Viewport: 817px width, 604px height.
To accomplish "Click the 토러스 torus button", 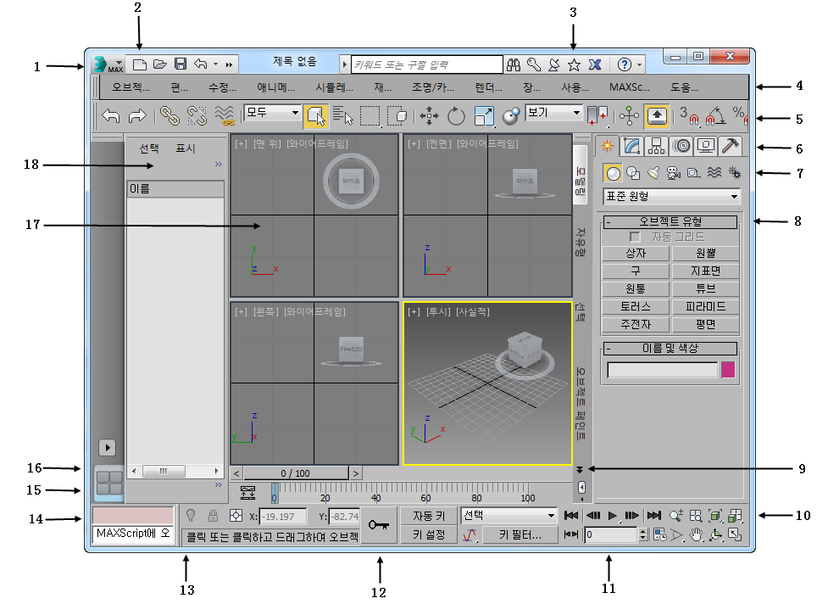I will (x=636, y=307).
